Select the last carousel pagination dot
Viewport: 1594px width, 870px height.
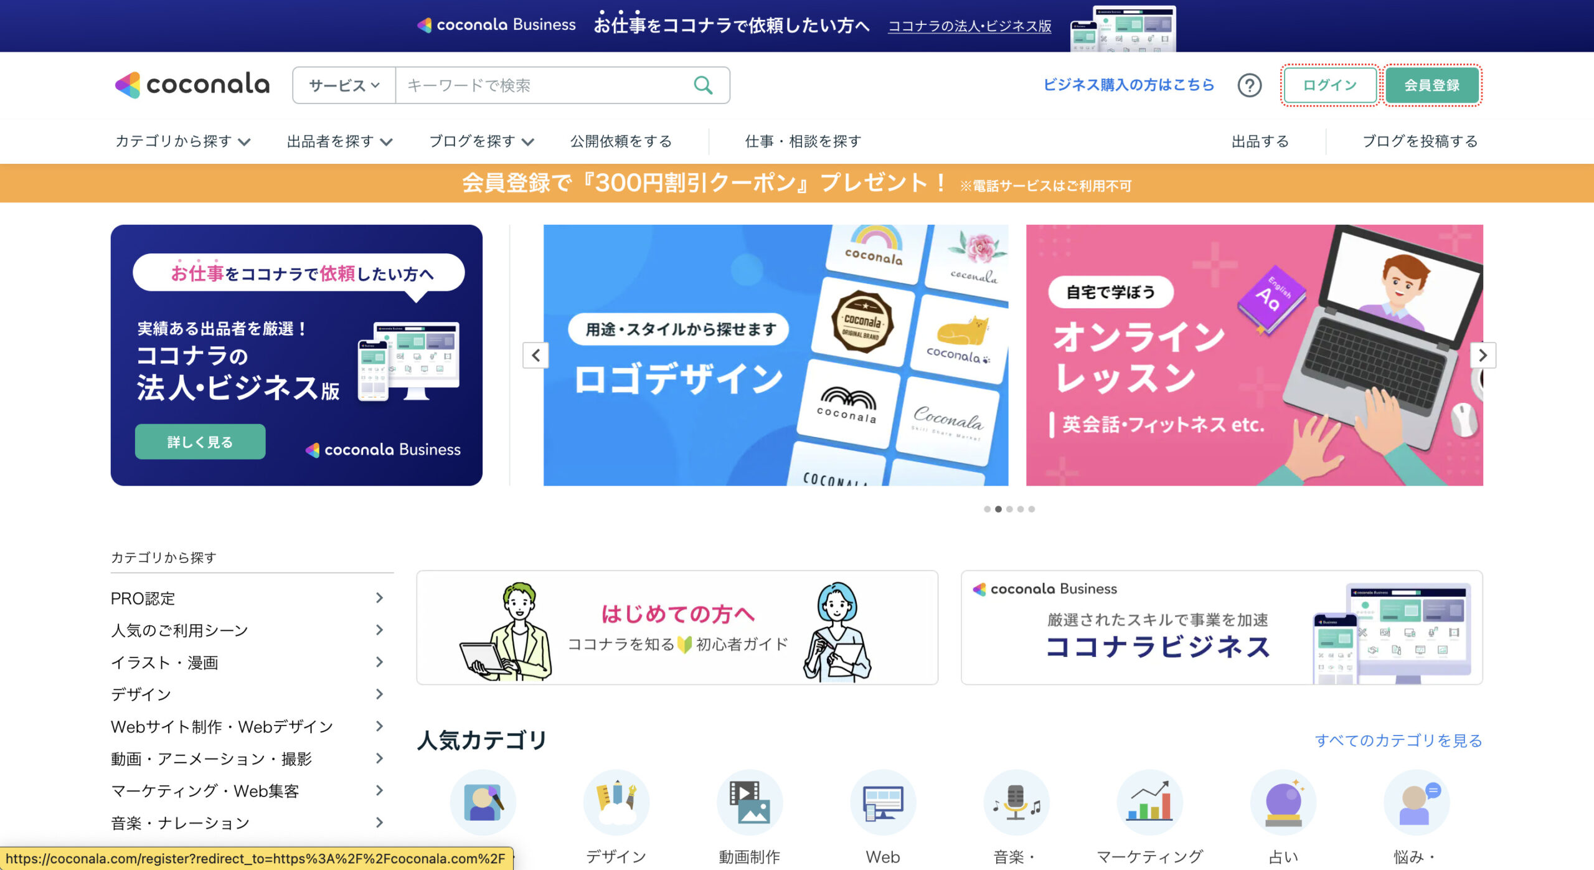point(1032,509)
